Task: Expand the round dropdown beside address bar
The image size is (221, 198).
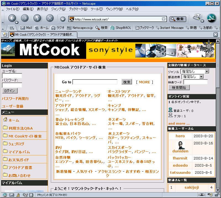Action: point(63,19)
